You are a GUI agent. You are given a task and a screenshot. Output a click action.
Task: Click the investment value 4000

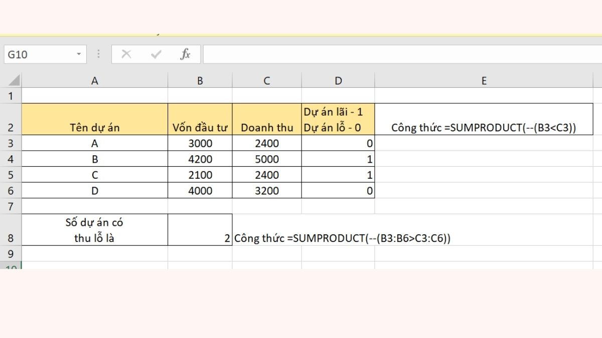200,190
